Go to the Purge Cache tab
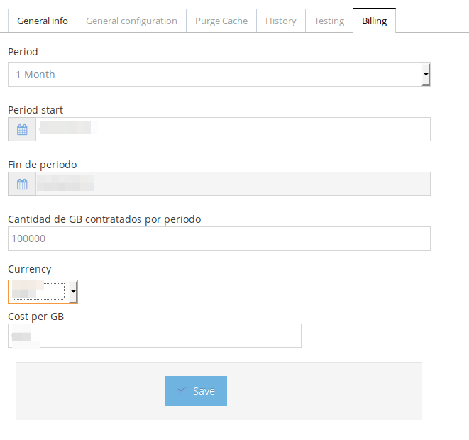 221,21
